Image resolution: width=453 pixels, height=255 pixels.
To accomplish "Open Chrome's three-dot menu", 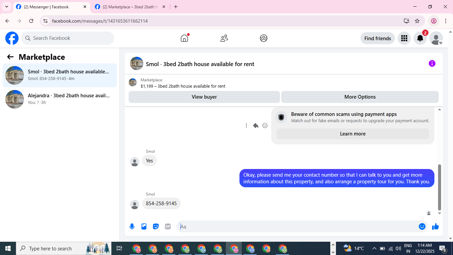I will [x=446, y=21].
